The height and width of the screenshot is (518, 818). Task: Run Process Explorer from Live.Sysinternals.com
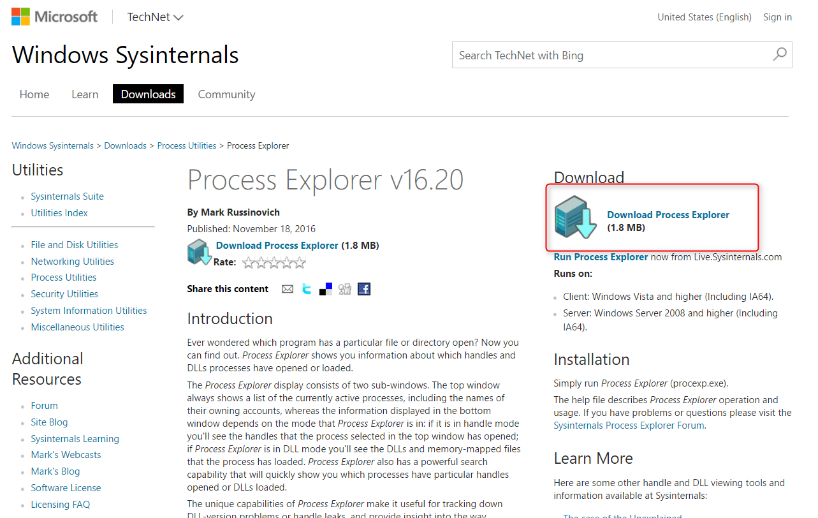(x=600, y=256)
